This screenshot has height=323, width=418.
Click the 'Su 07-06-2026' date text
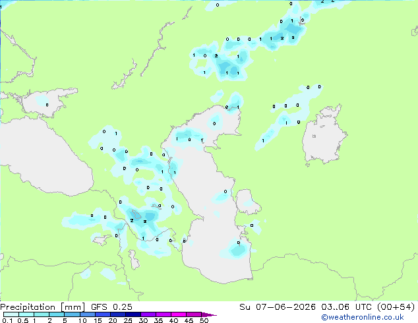278,307
